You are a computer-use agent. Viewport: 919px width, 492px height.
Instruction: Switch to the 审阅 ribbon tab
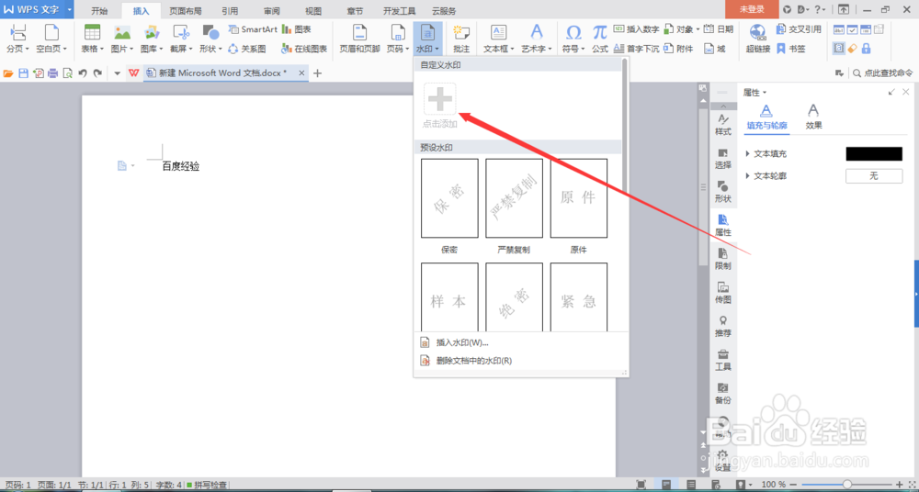271,10
